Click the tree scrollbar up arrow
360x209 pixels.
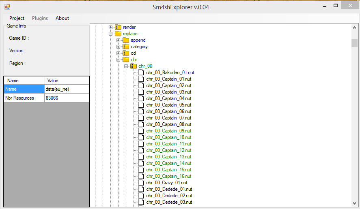click(354, 28)
